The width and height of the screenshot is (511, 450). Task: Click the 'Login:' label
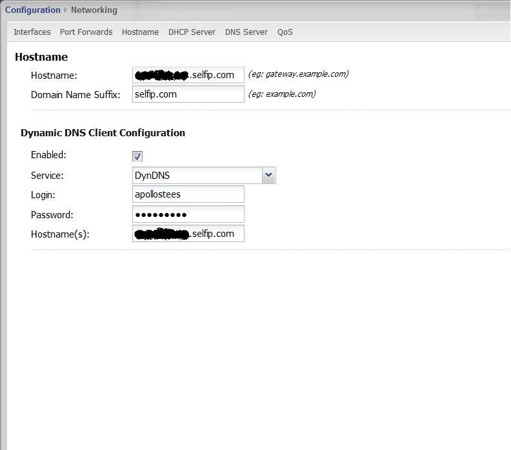tap(43, 195)
